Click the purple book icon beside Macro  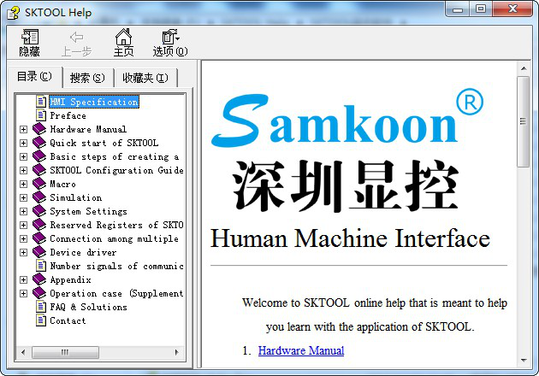click(39, 184)
